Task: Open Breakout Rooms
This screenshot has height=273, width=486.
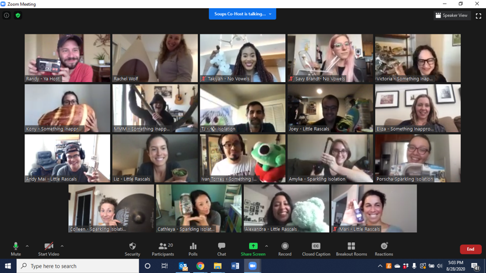Action: click(x=351, y=249)
